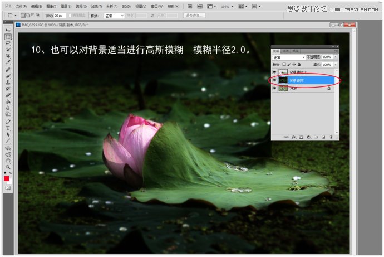Select the Eraser tool
The width and height of the screenshot is (384, 257).
click(x=8, y=95)
